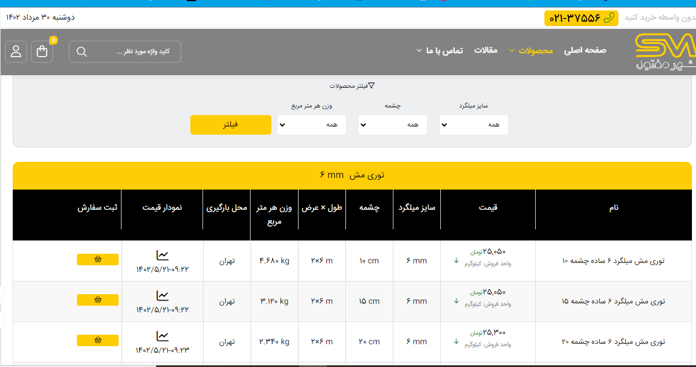Open the سایز میلگرد dropdown
This screenshot has width=696, height=367.
(473, 125)
